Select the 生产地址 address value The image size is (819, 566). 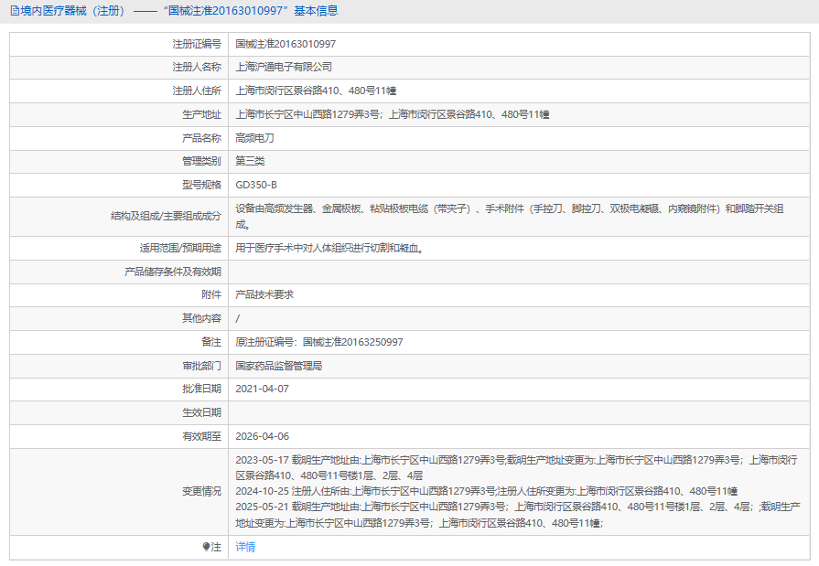pos(393,114)
